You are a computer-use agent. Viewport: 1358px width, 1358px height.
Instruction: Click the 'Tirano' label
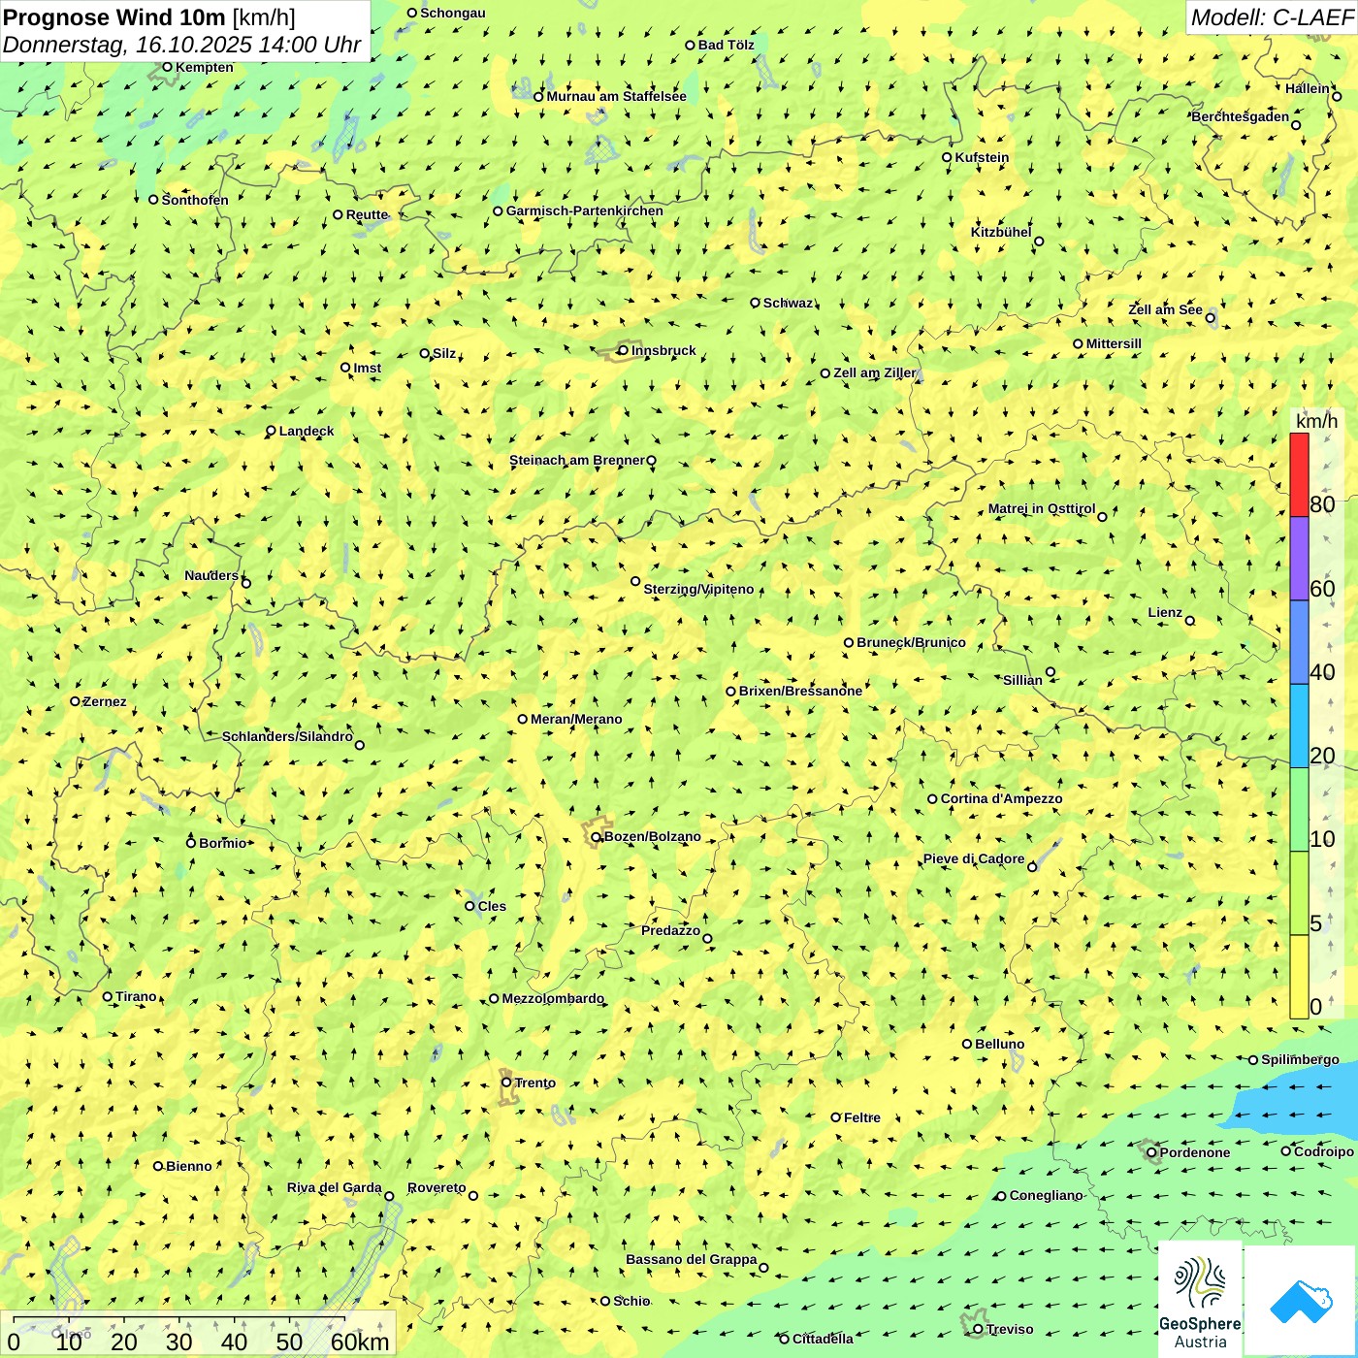click(x=136, y=996)
